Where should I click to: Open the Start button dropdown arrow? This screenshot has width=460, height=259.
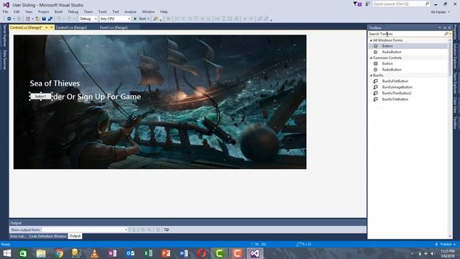(x=149, y=19)
